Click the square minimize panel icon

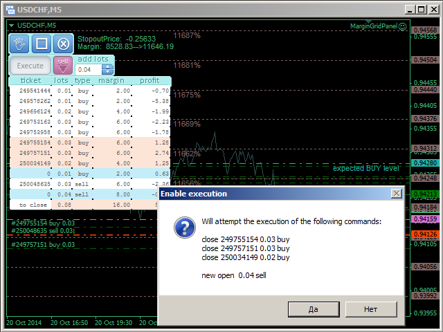[x=41, y=44]
